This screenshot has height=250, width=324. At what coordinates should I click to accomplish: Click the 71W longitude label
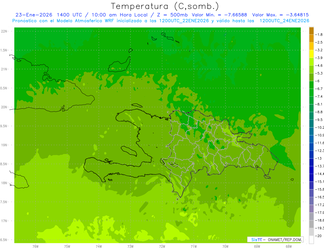tap(194, 246)
